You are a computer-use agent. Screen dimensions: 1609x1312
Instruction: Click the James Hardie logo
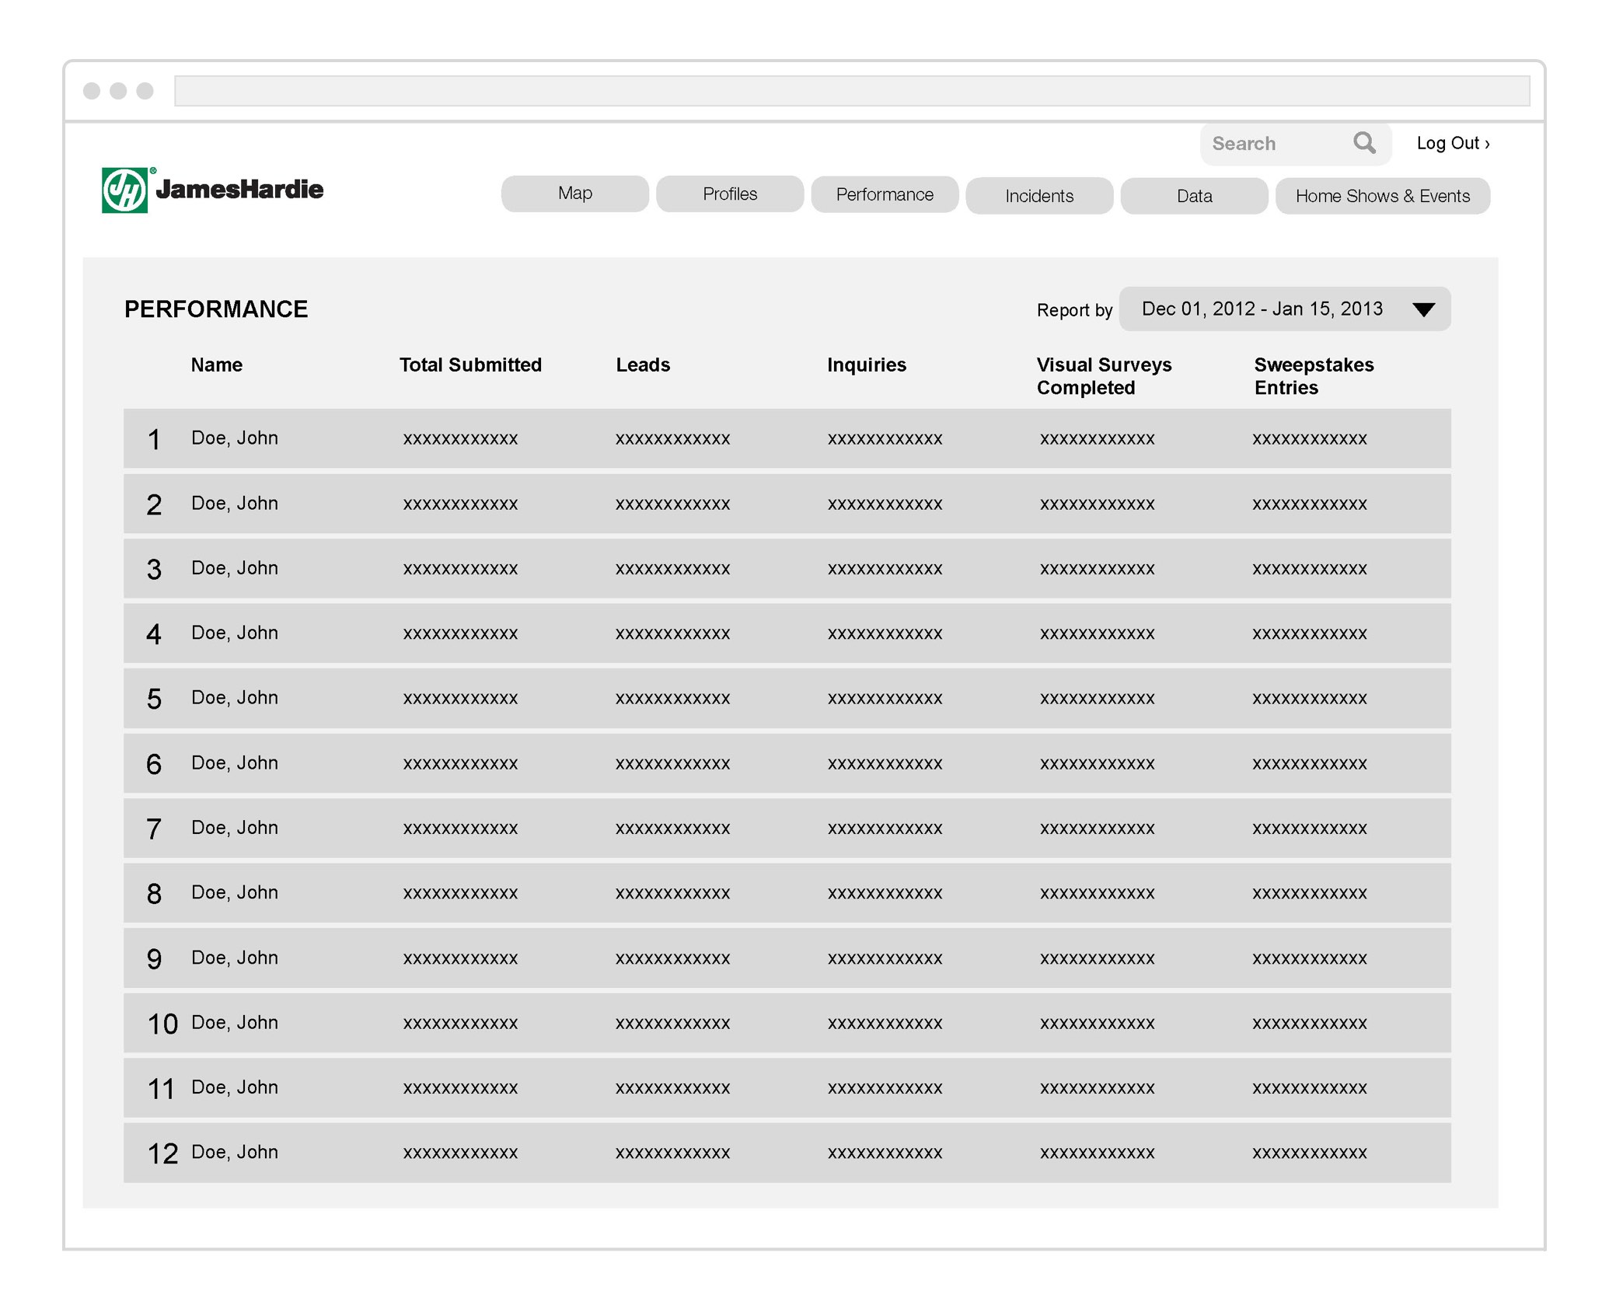(212, 190)
